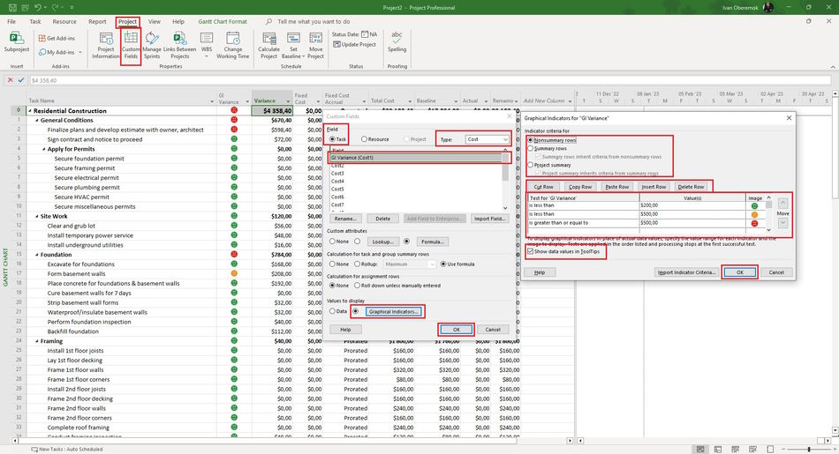Select the Task field radio button

(333, 139)
